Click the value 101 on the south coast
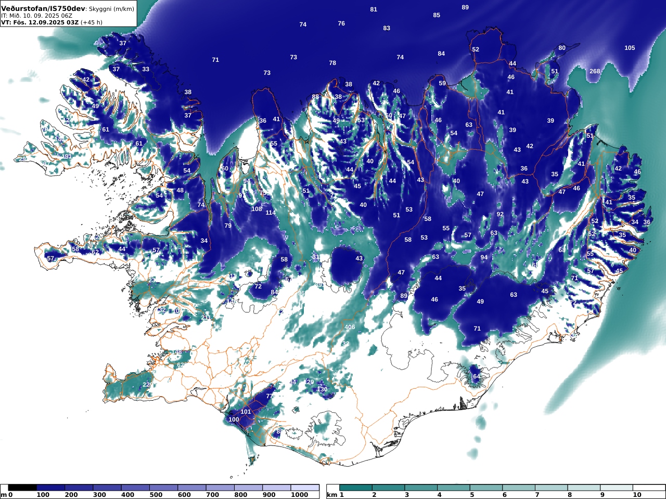This screenshot has height=499, width=666. (246, 412)
